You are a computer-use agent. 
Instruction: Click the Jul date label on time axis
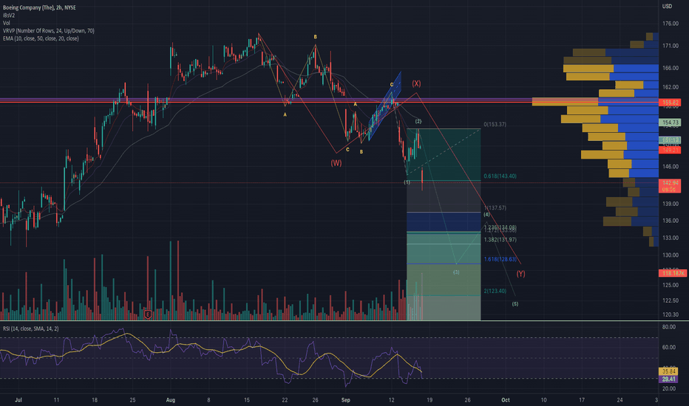pyautogui.click(x=18, y=400)
